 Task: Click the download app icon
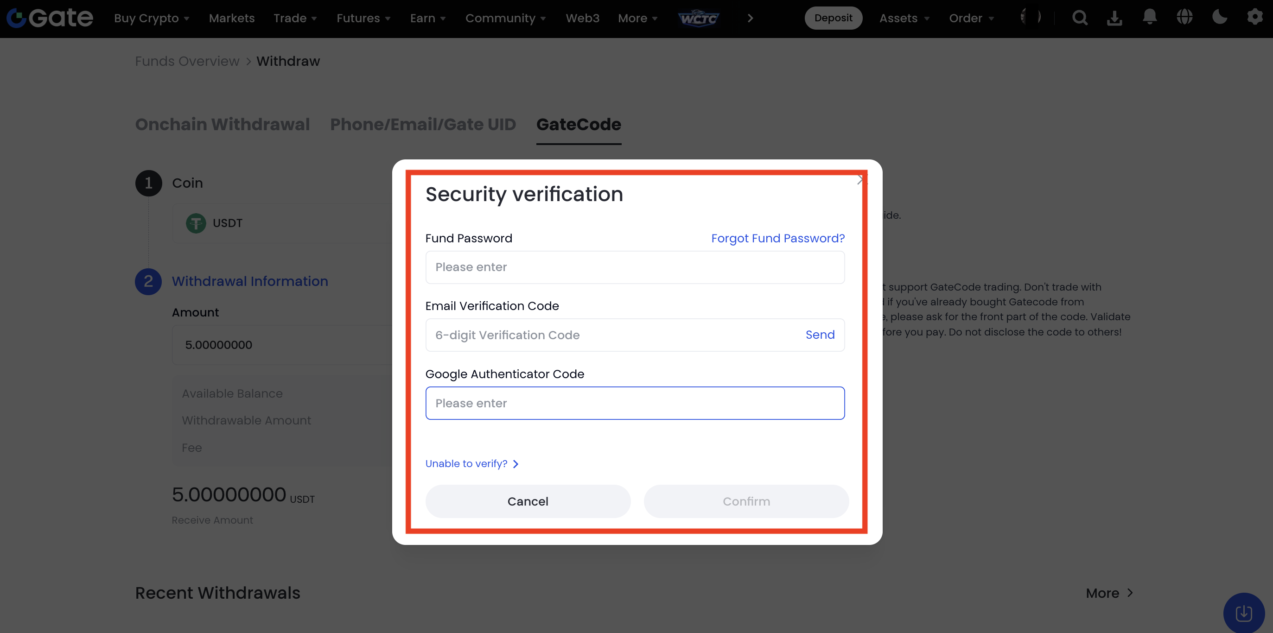[1114, 18]
